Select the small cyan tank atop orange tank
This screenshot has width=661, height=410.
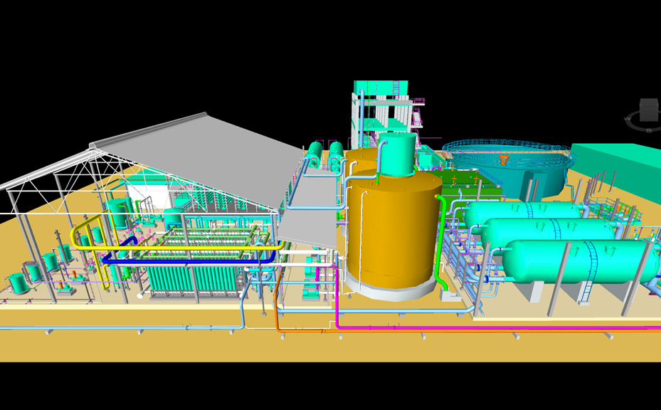(x=395, y=154)
